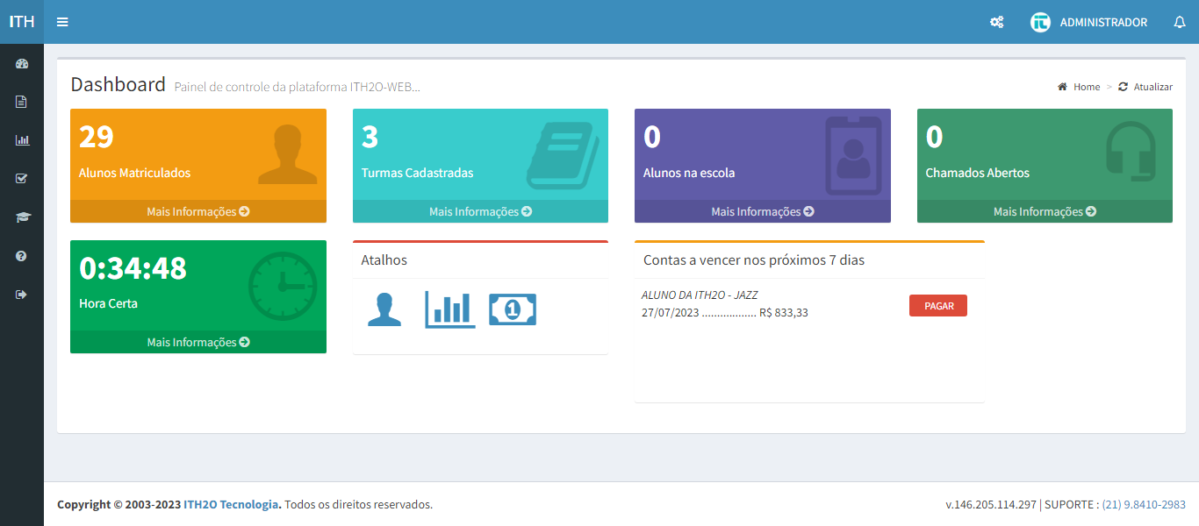Click Atualizar to refresh the dashboard

1152,86
